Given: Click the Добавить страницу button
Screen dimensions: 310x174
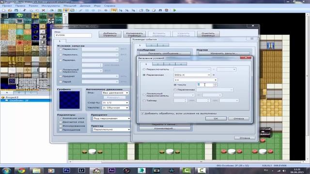Looking at the screenshot, I should coord(110,34).
